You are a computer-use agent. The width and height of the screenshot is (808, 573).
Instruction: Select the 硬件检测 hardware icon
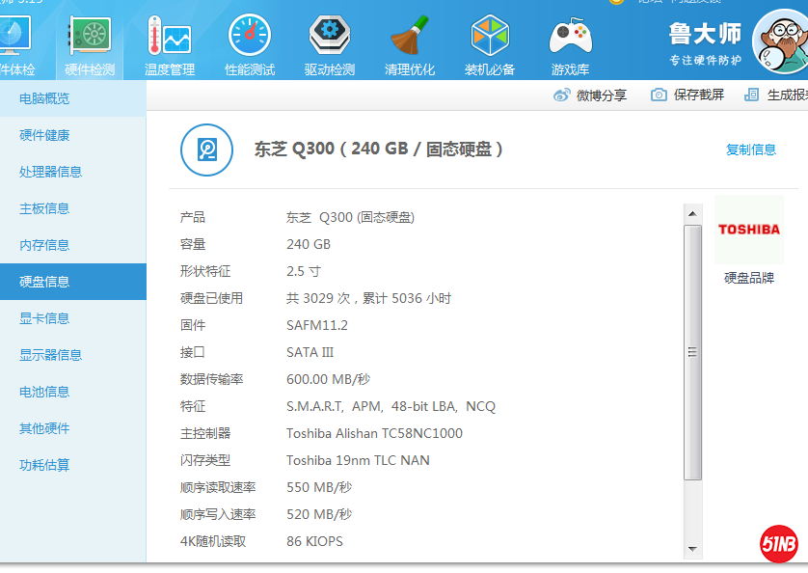pyautogui.click(x=90, y=39)
